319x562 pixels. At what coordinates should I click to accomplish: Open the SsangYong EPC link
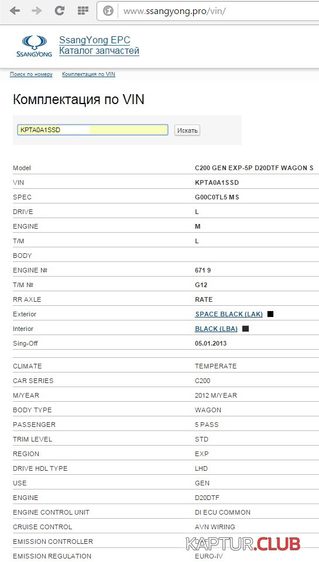pyautogui.click(x=95, y=40)
